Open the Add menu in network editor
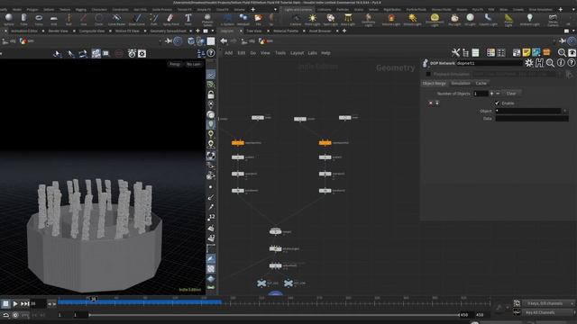This screenshot has width=577, height=324. coord(228,53)
